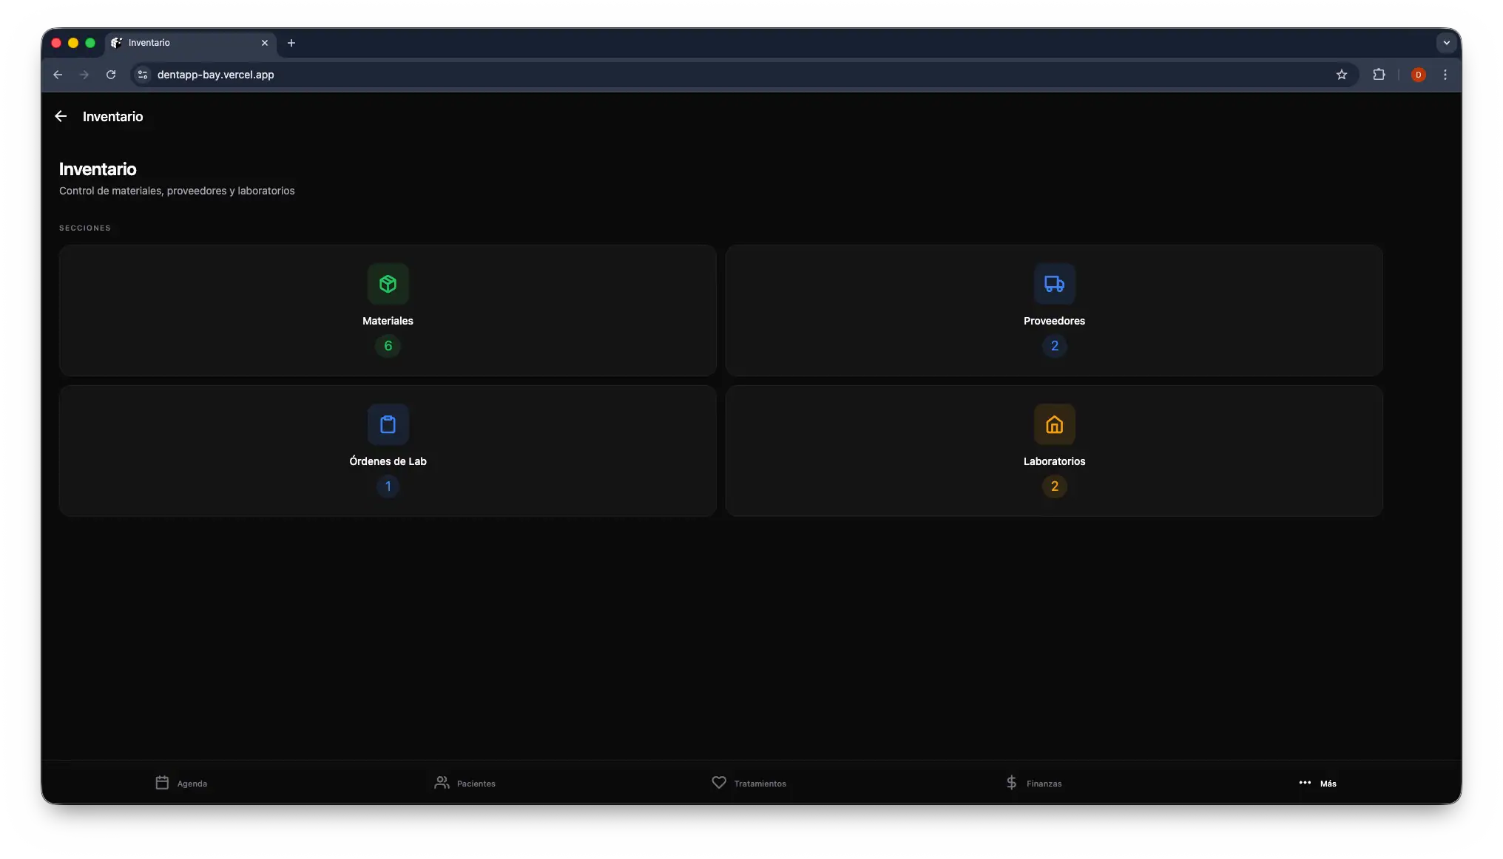Go back using Inventario header arrow
Image resolution: width=1503 pixels, height=859 pixels.
(61, 116)
